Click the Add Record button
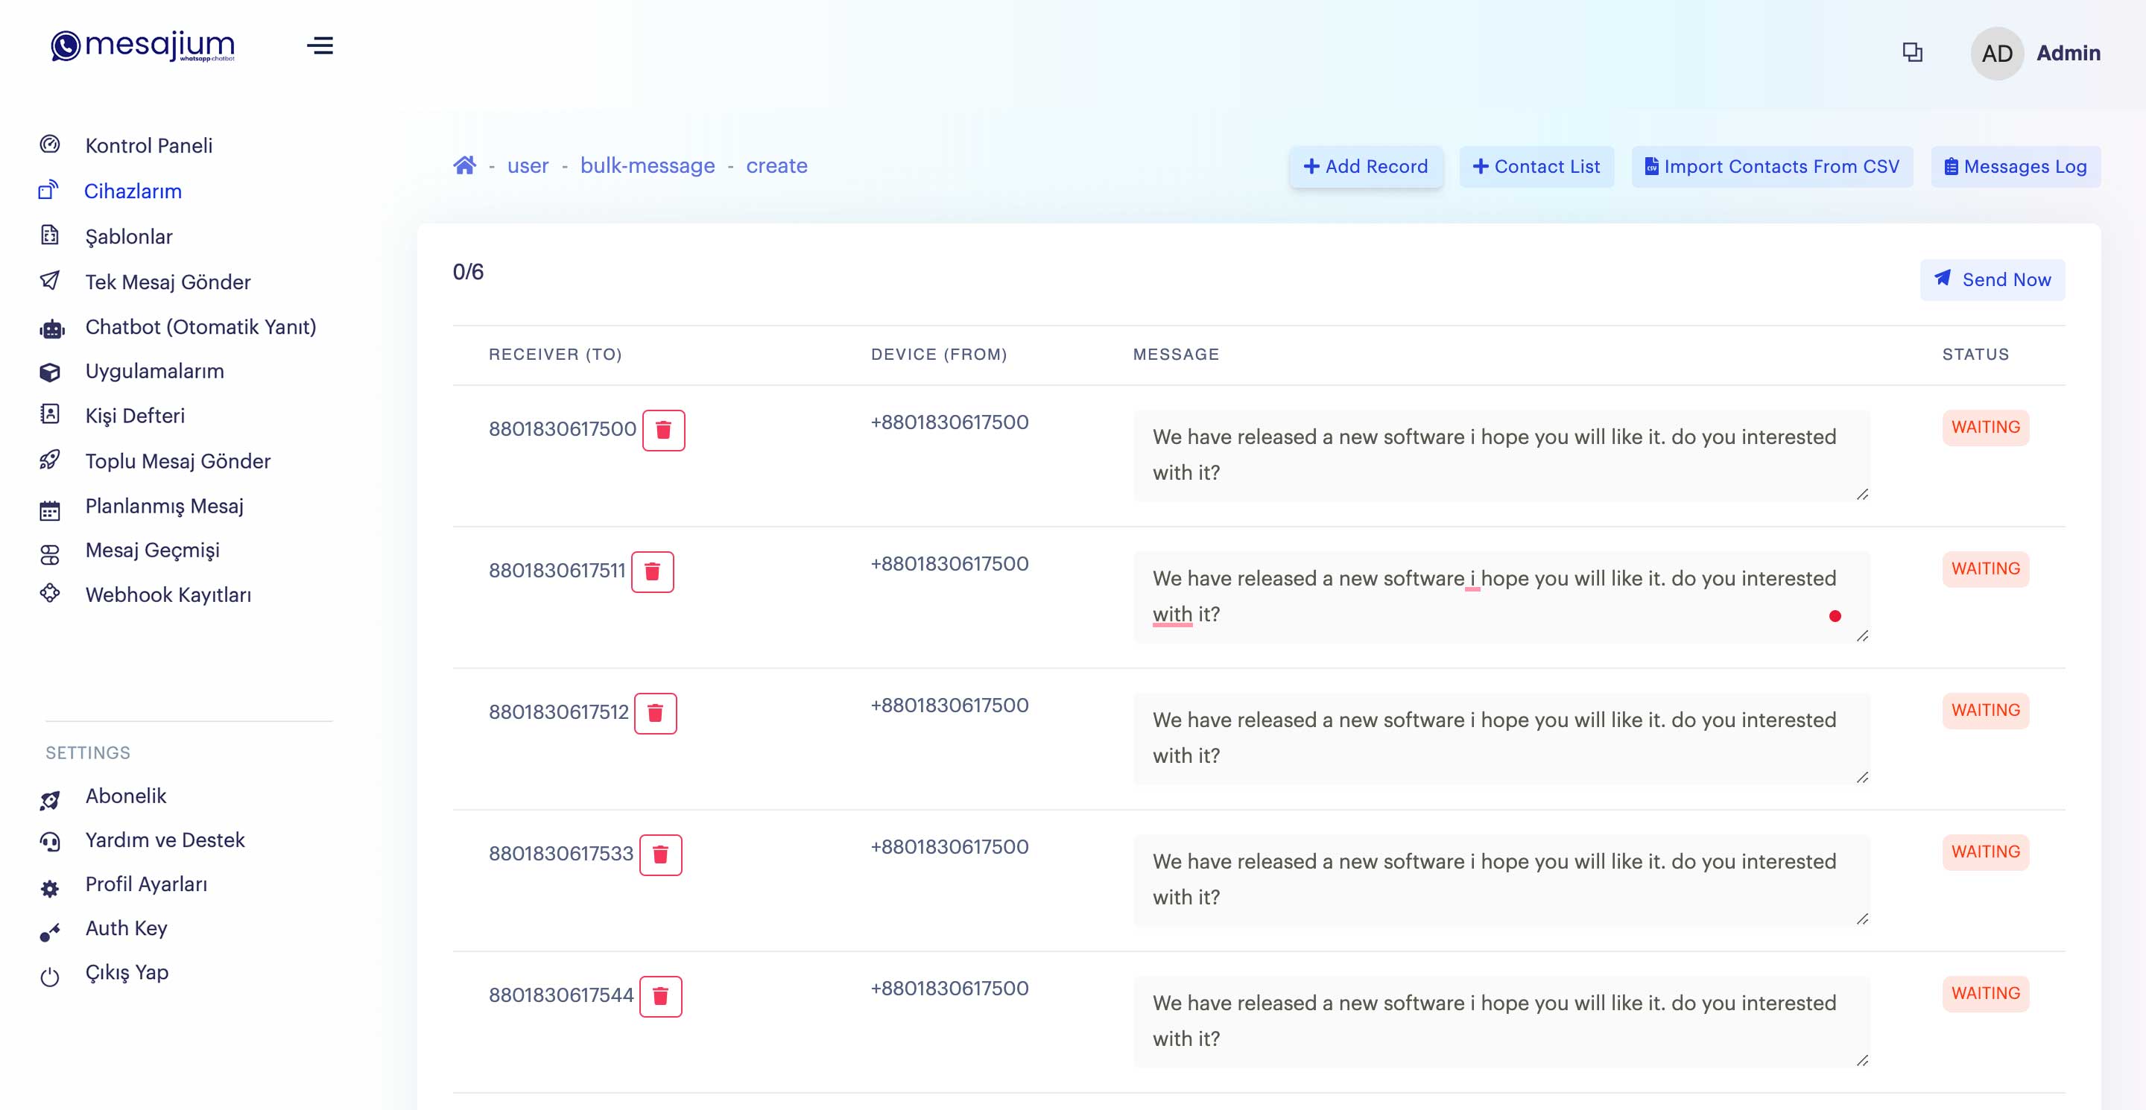The image size is (2146, 1110). pos(1367,167)
